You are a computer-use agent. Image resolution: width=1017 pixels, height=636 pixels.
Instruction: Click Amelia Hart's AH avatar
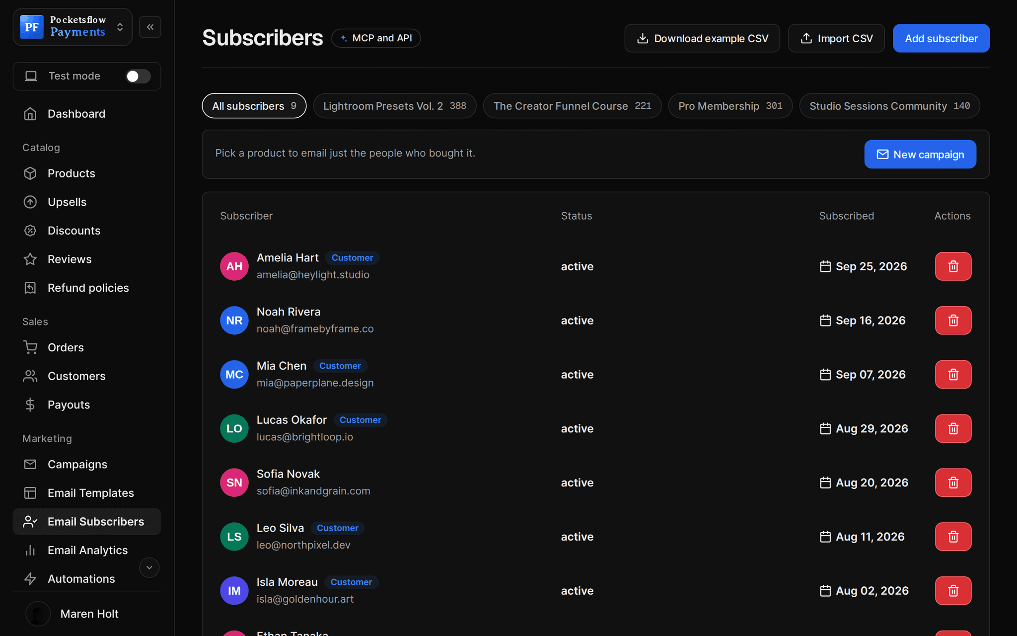[234, 266]
